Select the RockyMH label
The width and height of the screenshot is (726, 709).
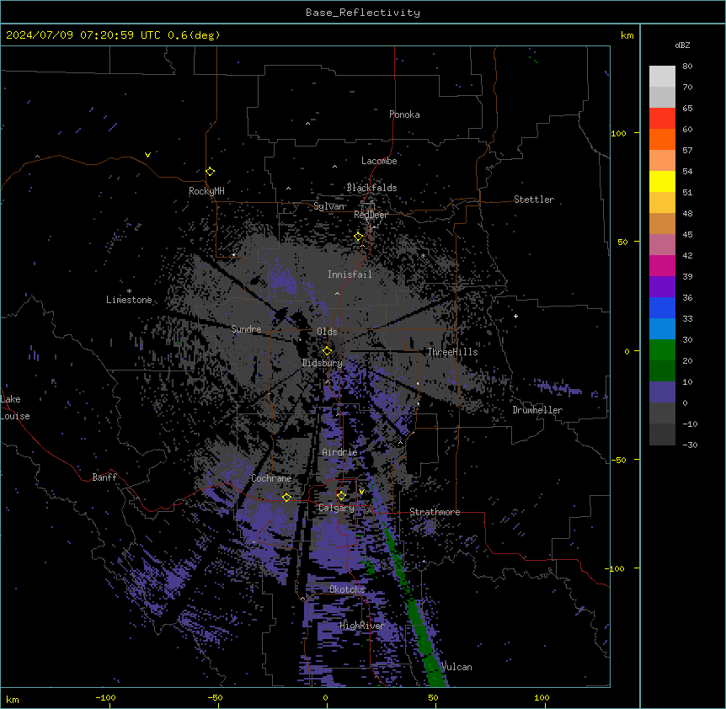(x=206, y=190)
